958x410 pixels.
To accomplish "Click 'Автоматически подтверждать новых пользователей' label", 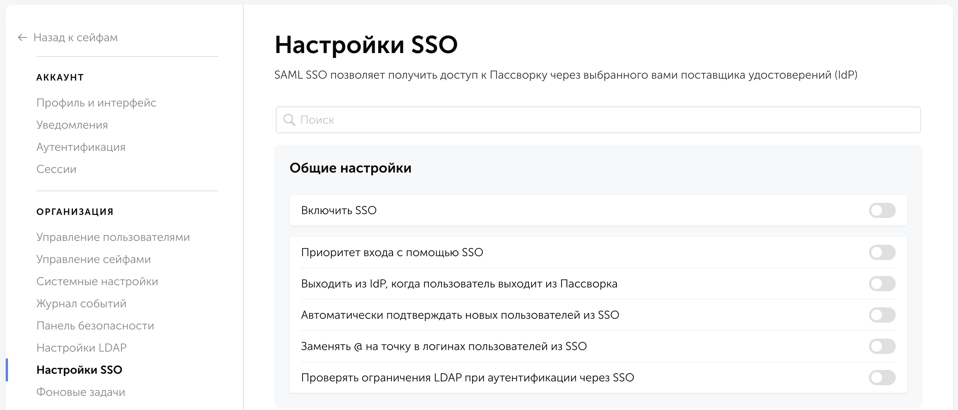I will (460, 315).
